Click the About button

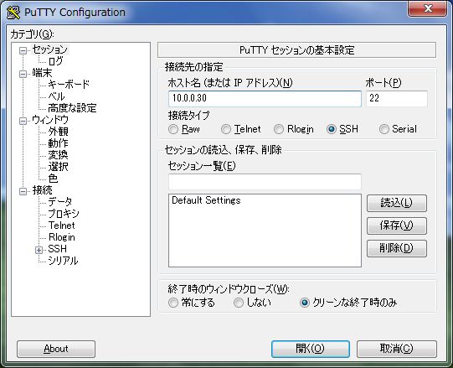tap(56, 349)
